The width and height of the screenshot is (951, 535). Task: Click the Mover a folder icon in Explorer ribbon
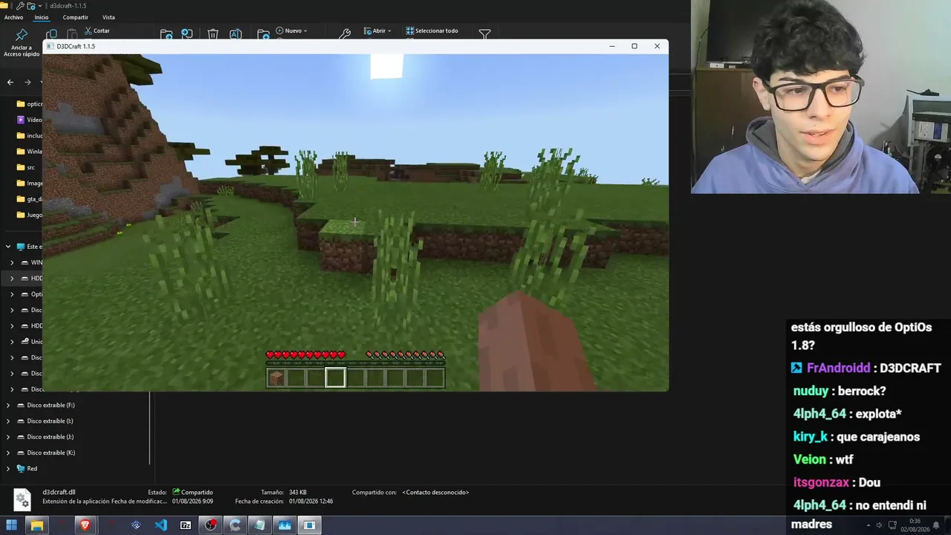click(x=166, y=34)
